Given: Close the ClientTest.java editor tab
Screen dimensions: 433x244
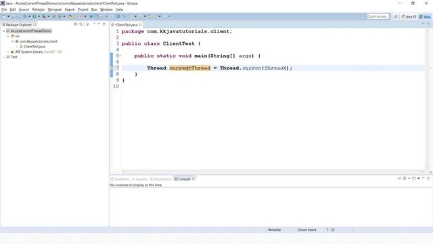Looking at the screenshot, I should coord(141,24).
